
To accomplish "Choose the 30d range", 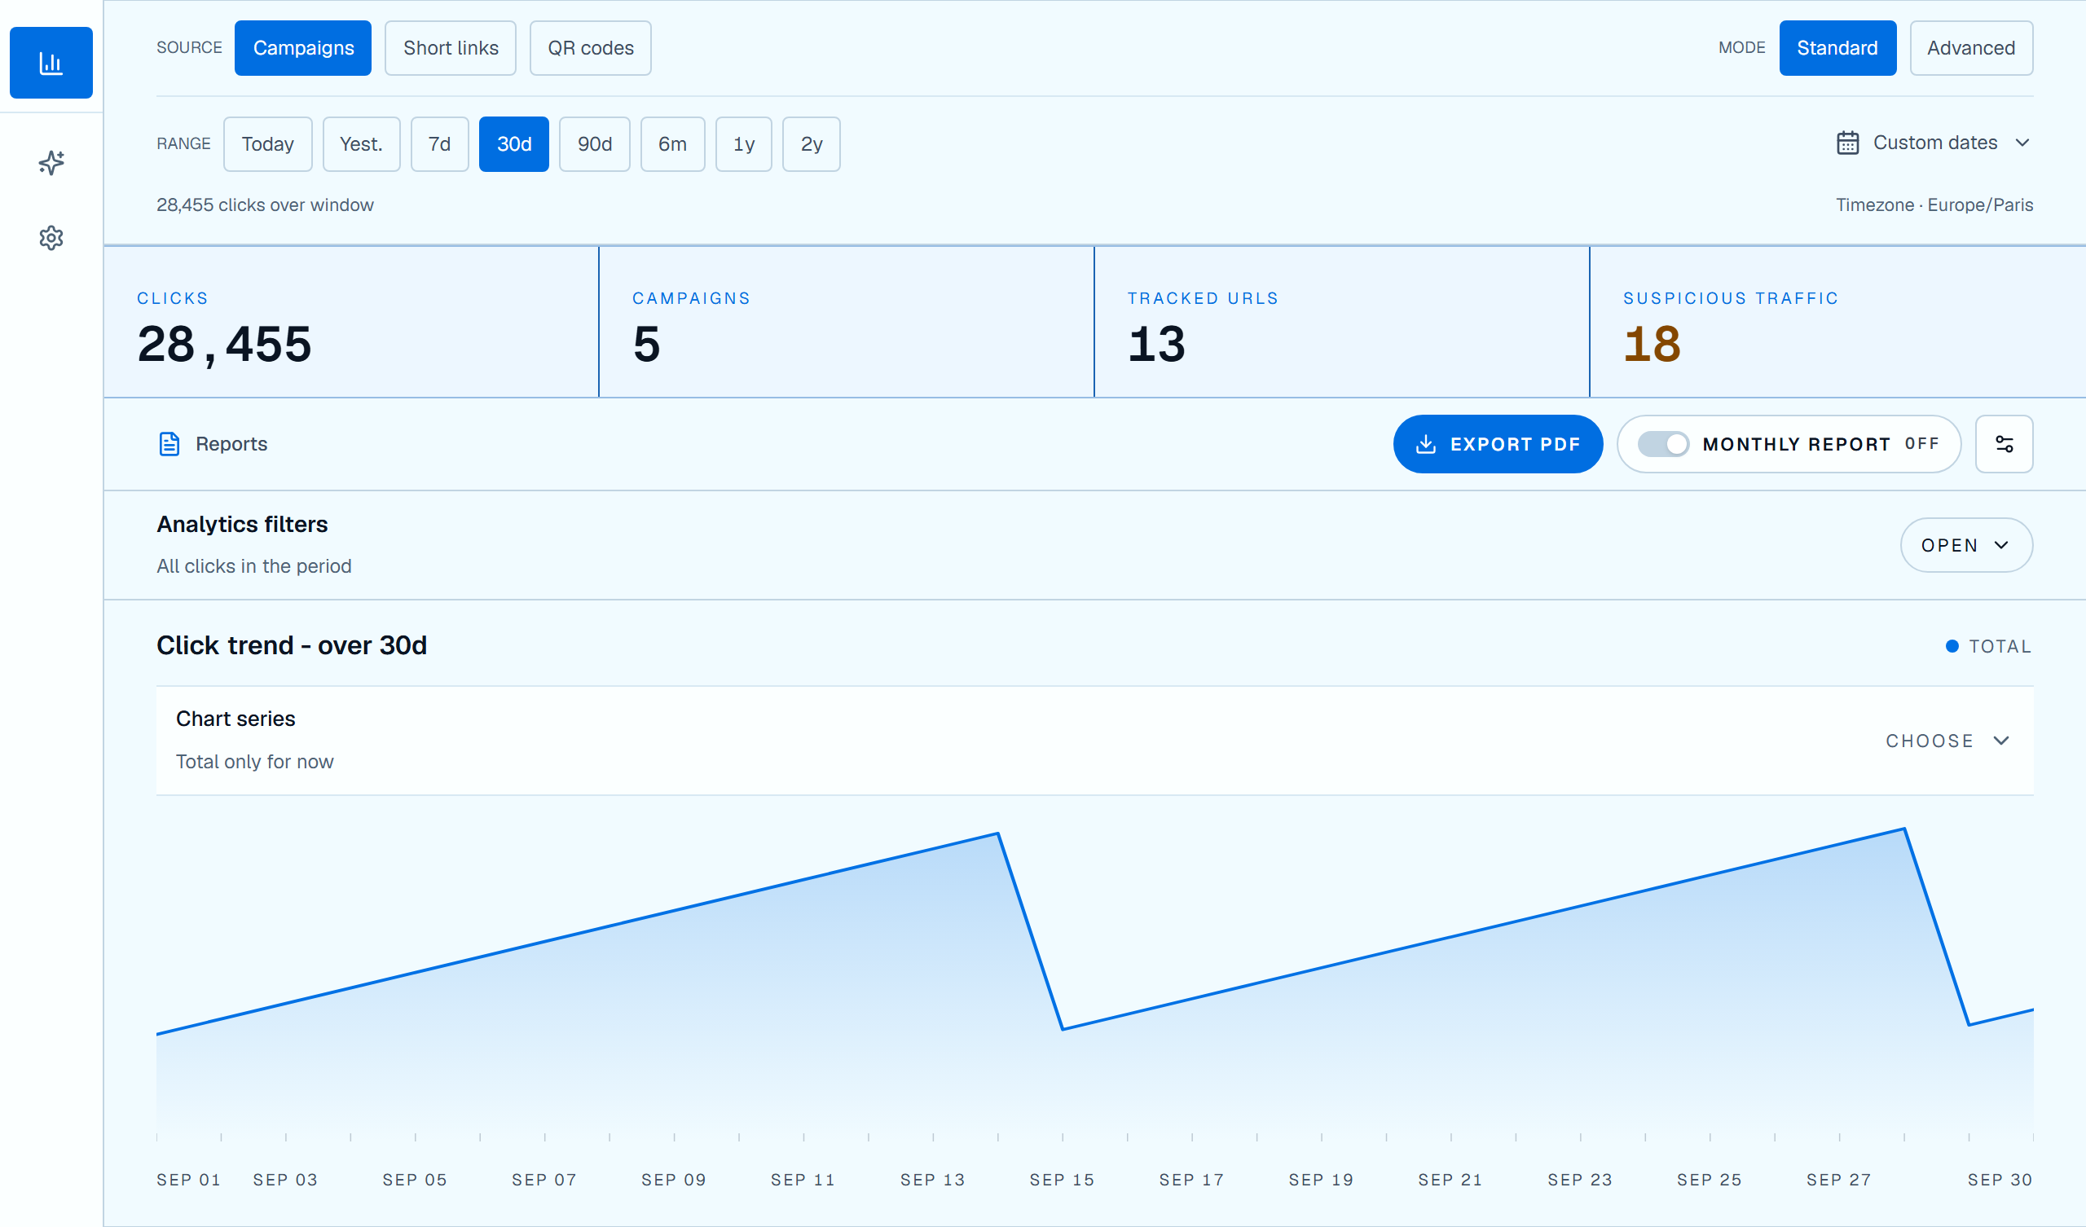I will (514, 144).
